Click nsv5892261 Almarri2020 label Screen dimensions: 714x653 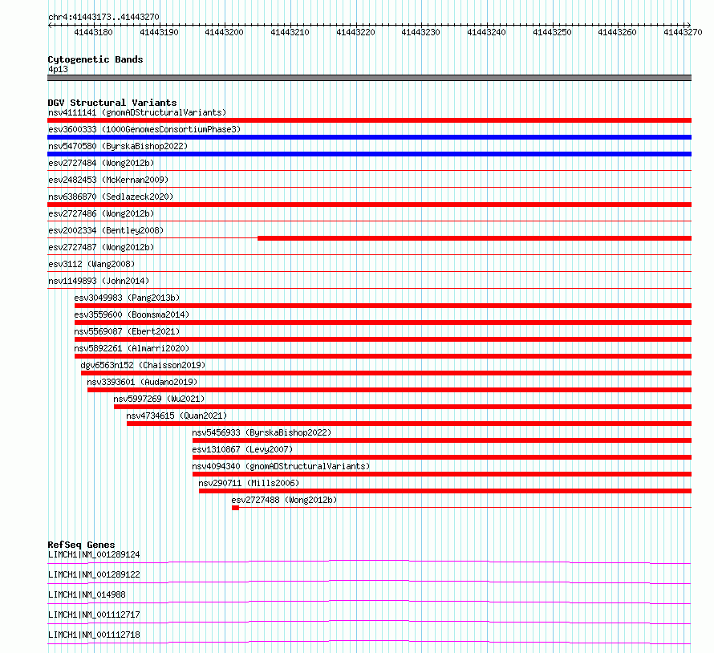click(x=132, y=348)
